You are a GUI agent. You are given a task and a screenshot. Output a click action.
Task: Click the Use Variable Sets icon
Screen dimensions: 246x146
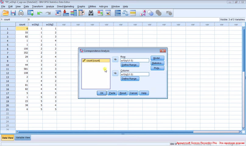tap(150, 13)
